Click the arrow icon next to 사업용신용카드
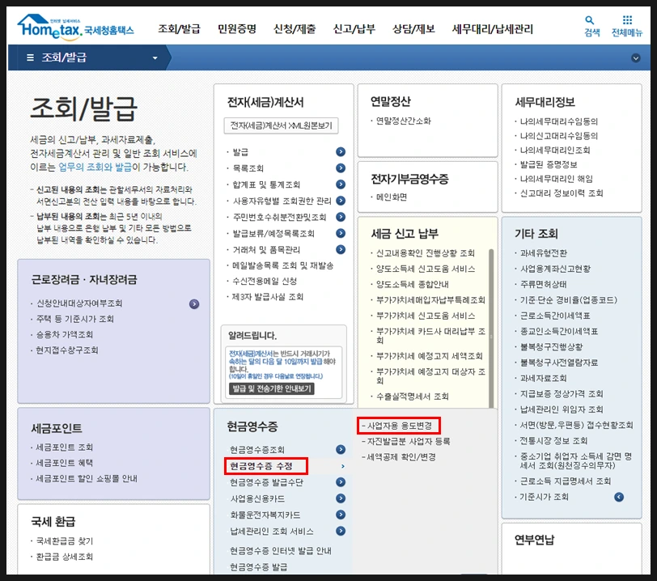This screenshot has height=581, width=657. (341, 498)
